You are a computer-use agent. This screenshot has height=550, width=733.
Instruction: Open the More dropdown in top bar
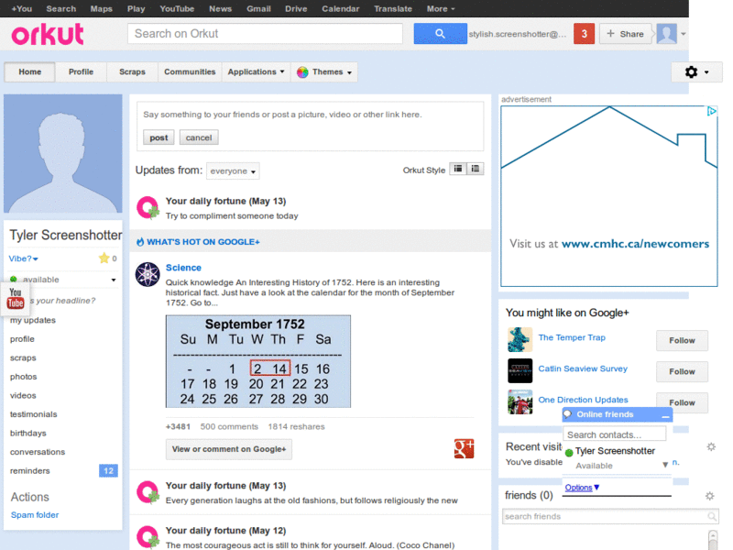point(441,9)
